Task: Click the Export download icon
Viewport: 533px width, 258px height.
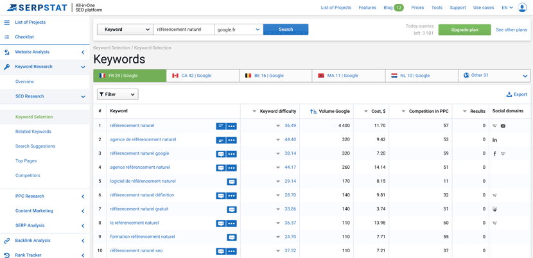Action: click(509, 94)
